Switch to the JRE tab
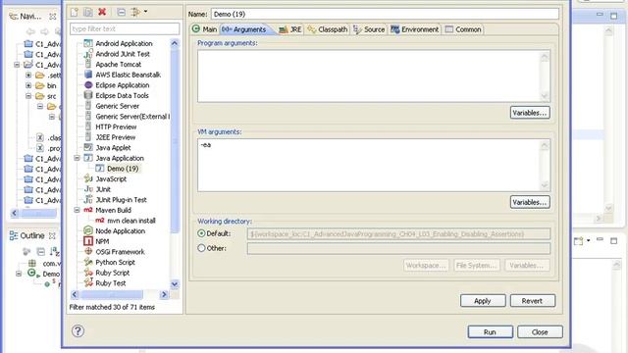The image size is (628, 353). coord(290,29)
